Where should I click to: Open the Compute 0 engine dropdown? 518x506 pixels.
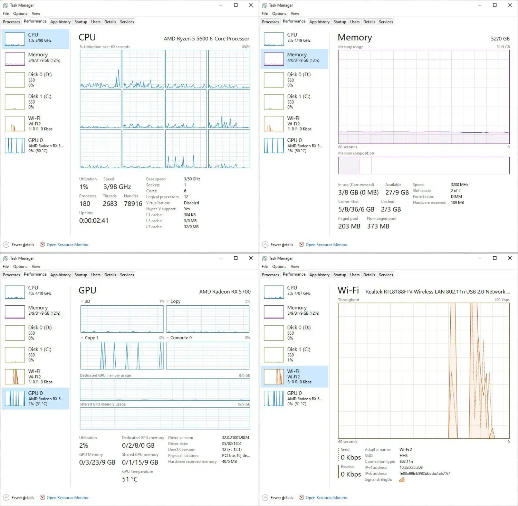168,338
